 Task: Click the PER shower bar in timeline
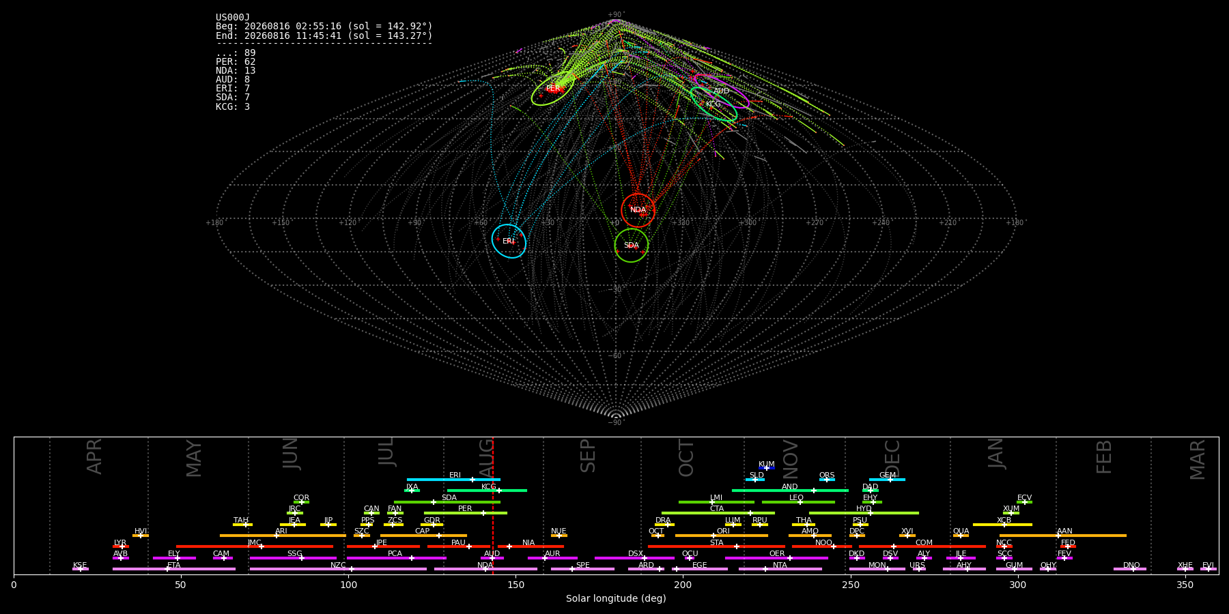(466, 512)
